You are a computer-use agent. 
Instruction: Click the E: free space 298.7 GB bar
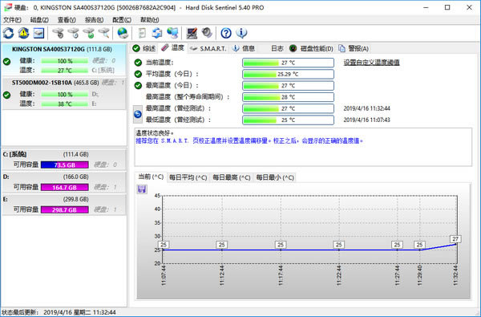pos(65,209)
